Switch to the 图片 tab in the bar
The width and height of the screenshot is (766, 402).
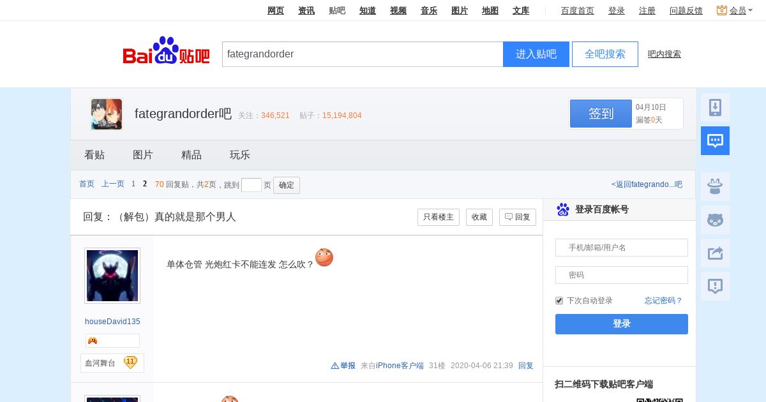(x=143, y=155)
